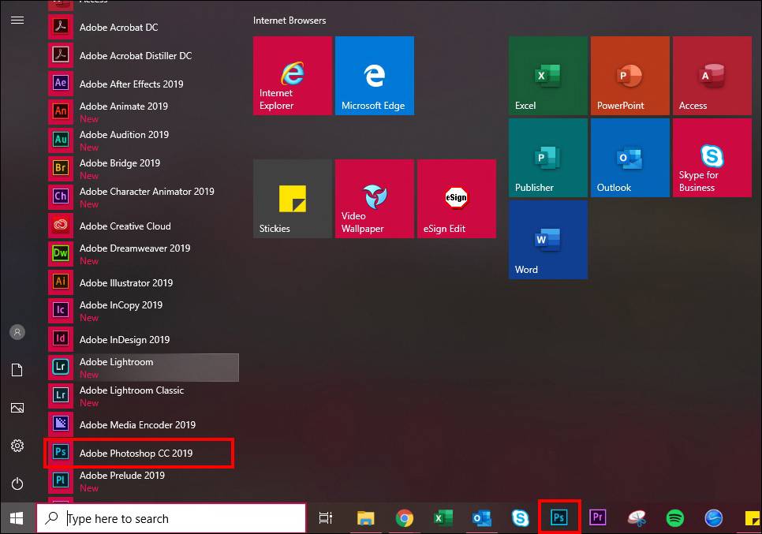The height and width of the screenshot is (534, 762).
Task: Launch the Outlook tile
Action: pos(629,158)
